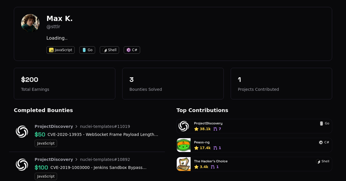346x181 pixels.
Task: Click ProjectDiscovery logo beside nuclei-templates#11019 bounty
Action: pos(22,132)
